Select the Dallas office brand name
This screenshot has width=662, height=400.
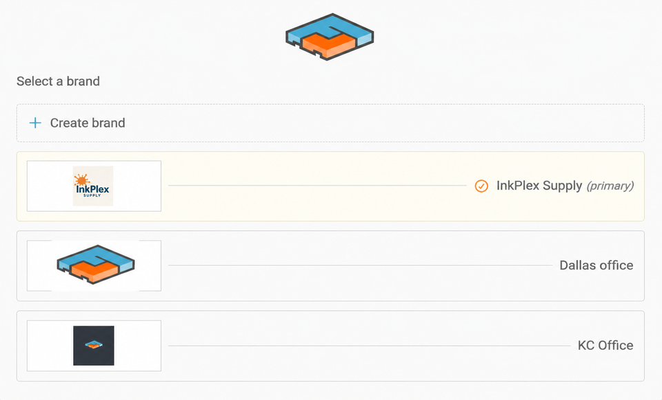click(x=596, y=266)
